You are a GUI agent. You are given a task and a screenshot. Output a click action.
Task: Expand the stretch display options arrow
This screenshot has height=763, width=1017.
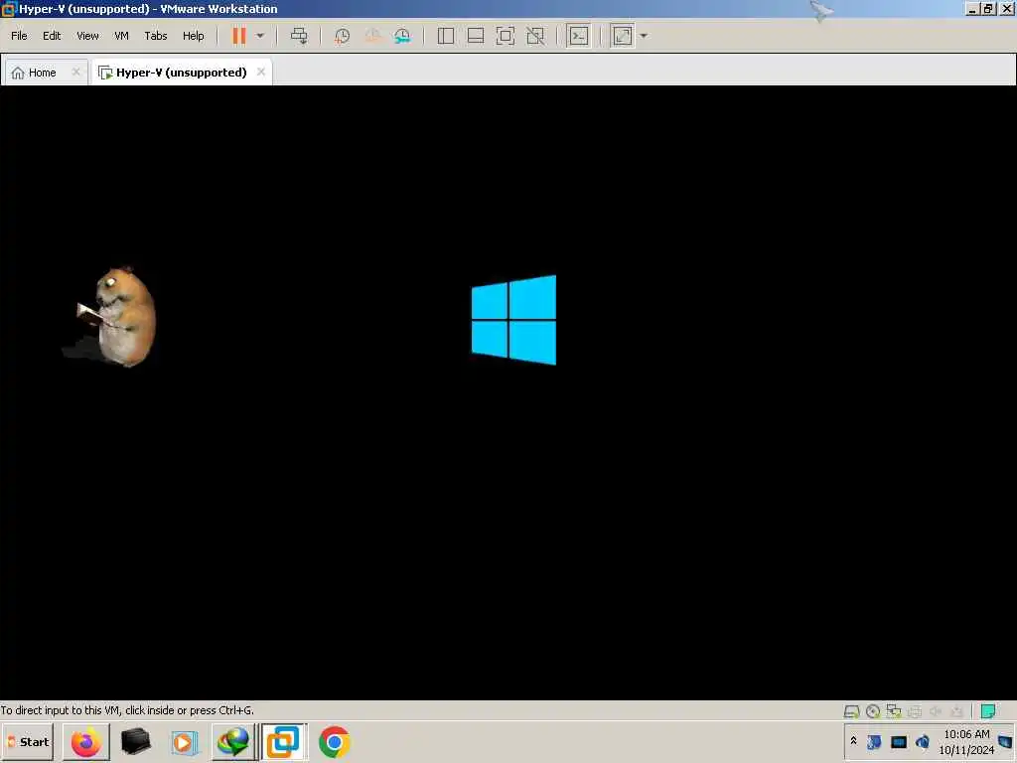(644, 36)
